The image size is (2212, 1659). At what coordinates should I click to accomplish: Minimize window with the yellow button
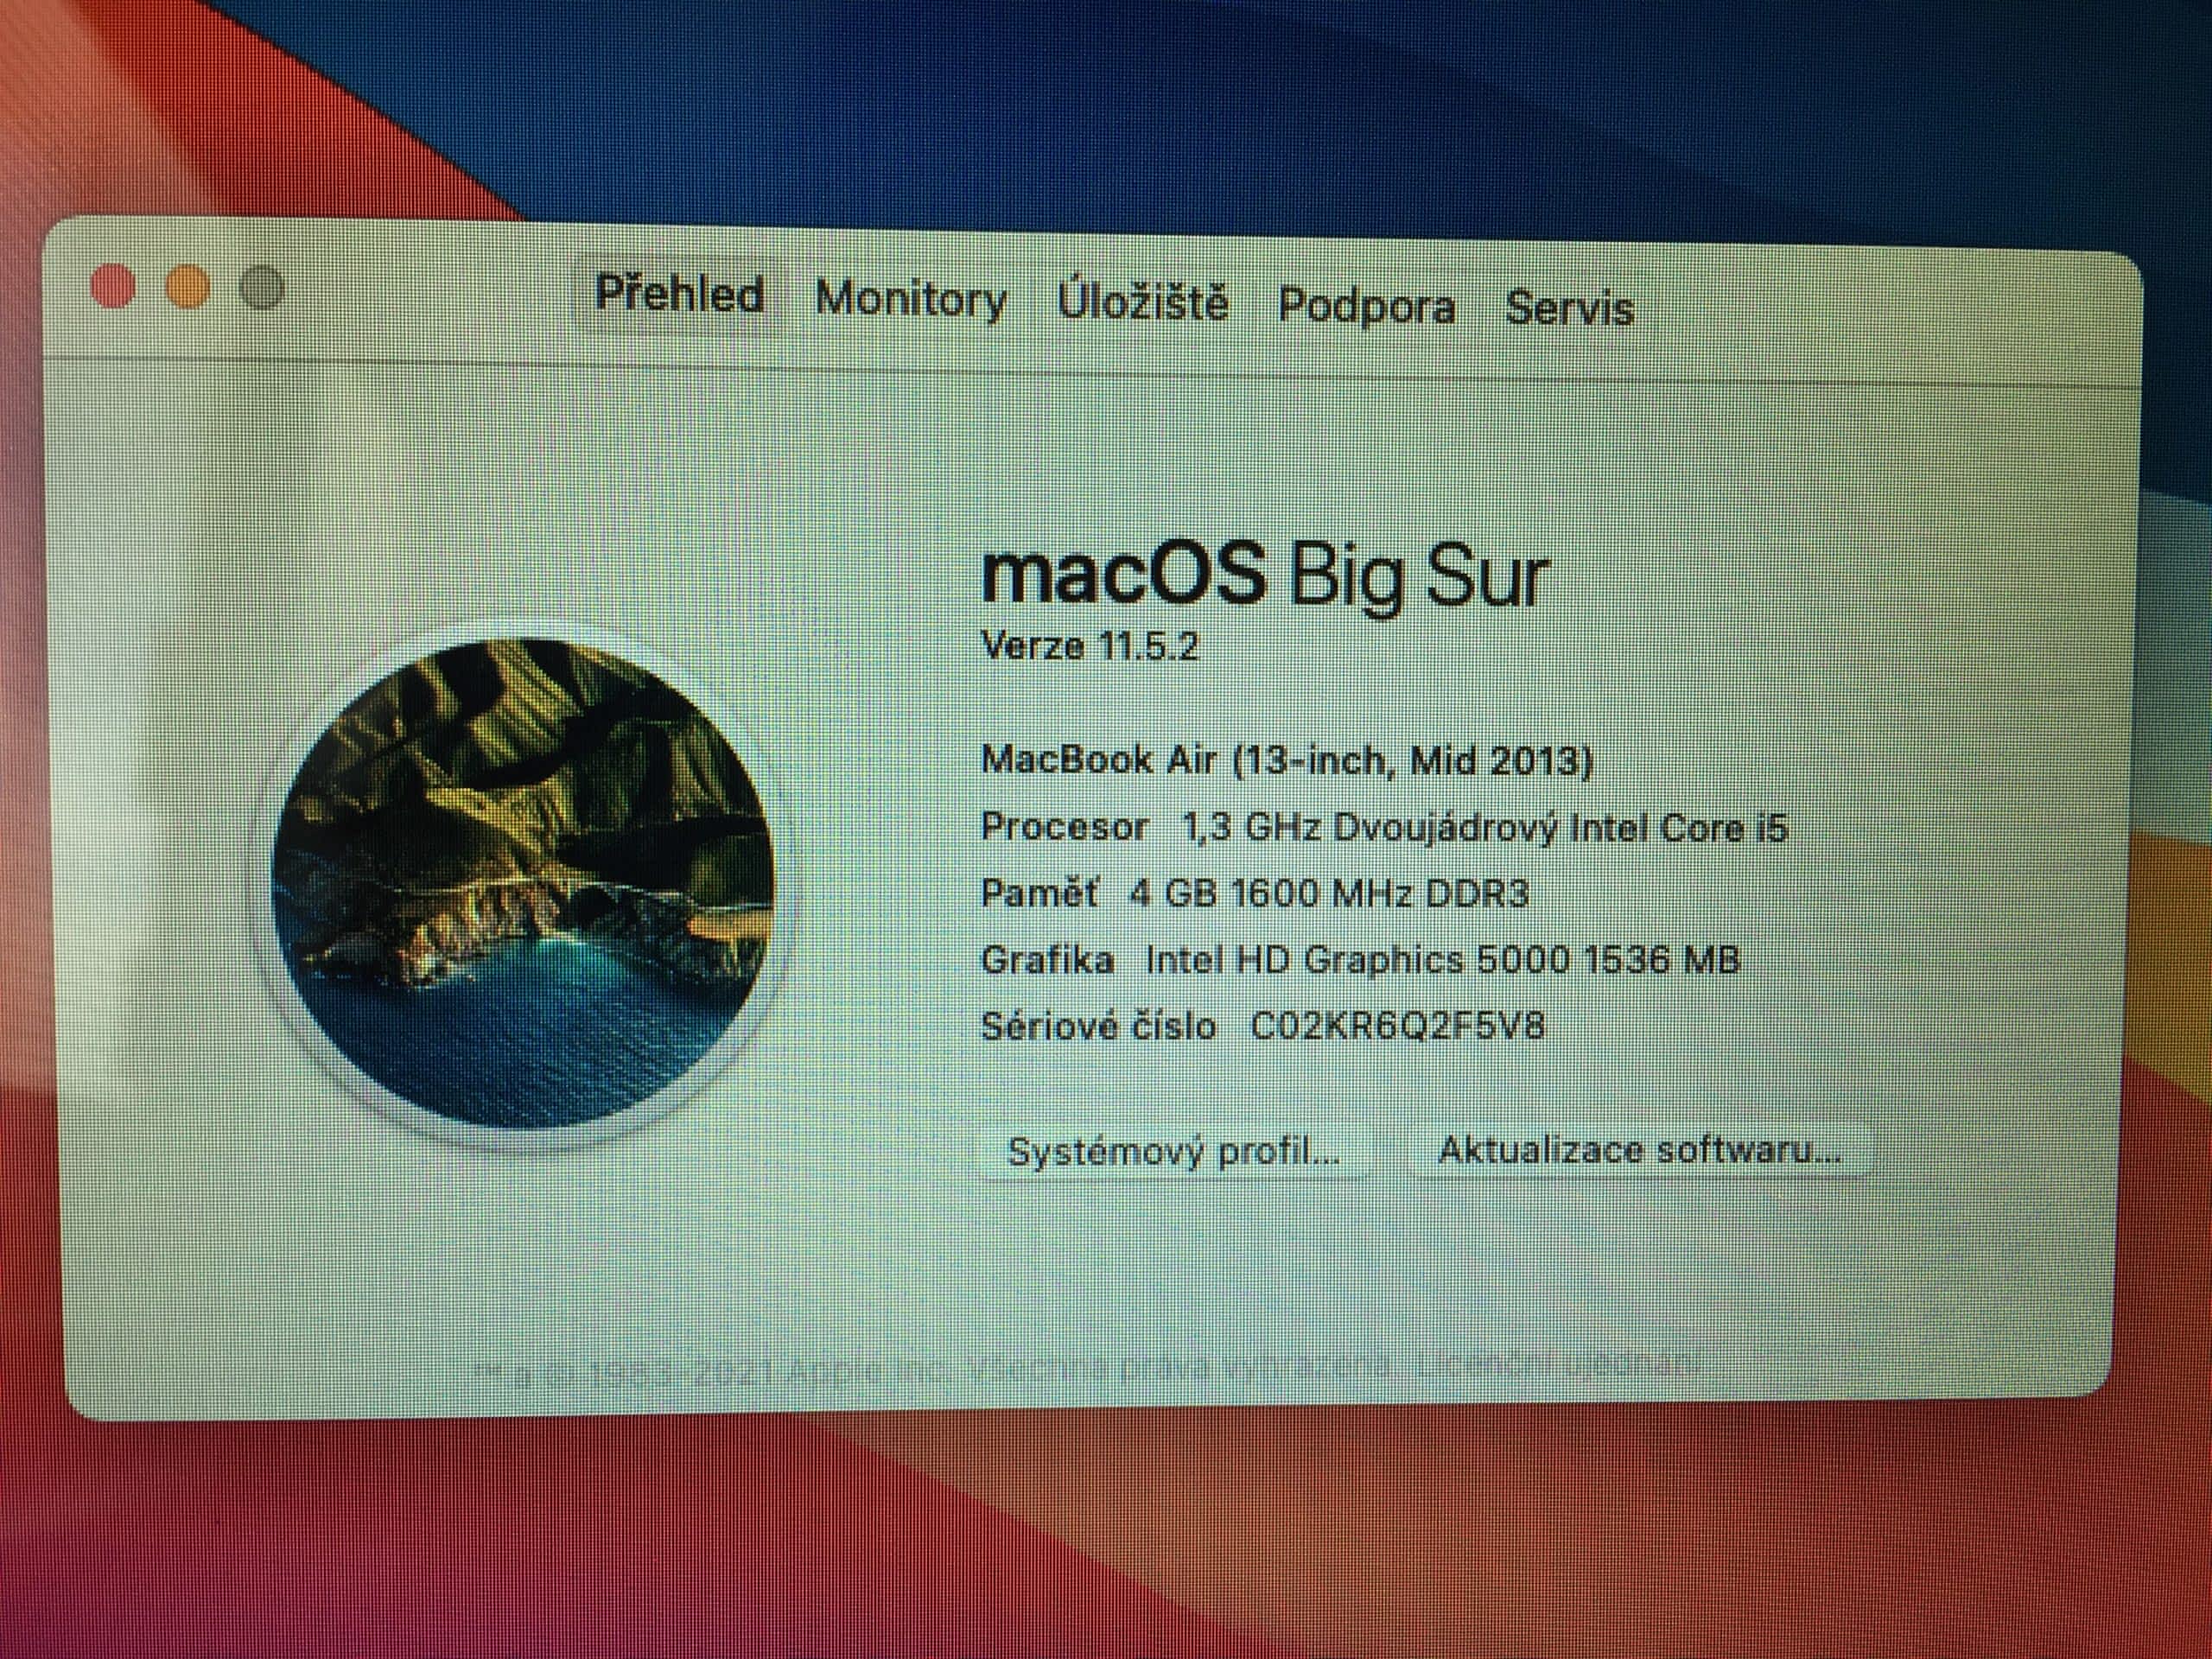pos(188,288)
